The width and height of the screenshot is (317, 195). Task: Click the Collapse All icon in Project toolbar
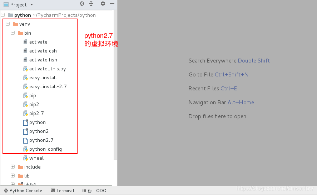point(91,4)
